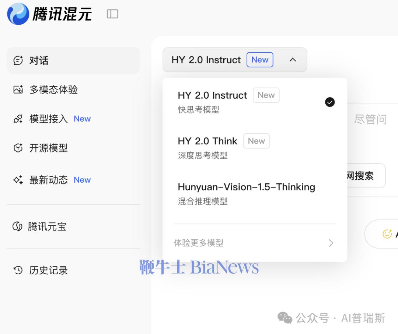This screenshot has height=334, width=398.
Task: Open the 腾讯元宝 link
Action: (x=47, y=226)
